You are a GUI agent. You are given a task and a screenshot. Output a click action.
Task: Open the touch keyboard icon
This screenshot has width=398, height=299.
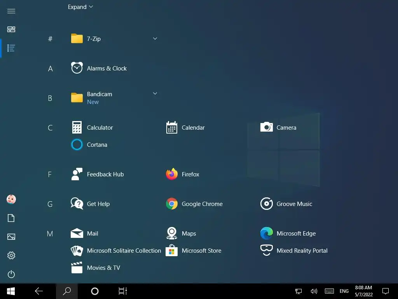(329, 291)
